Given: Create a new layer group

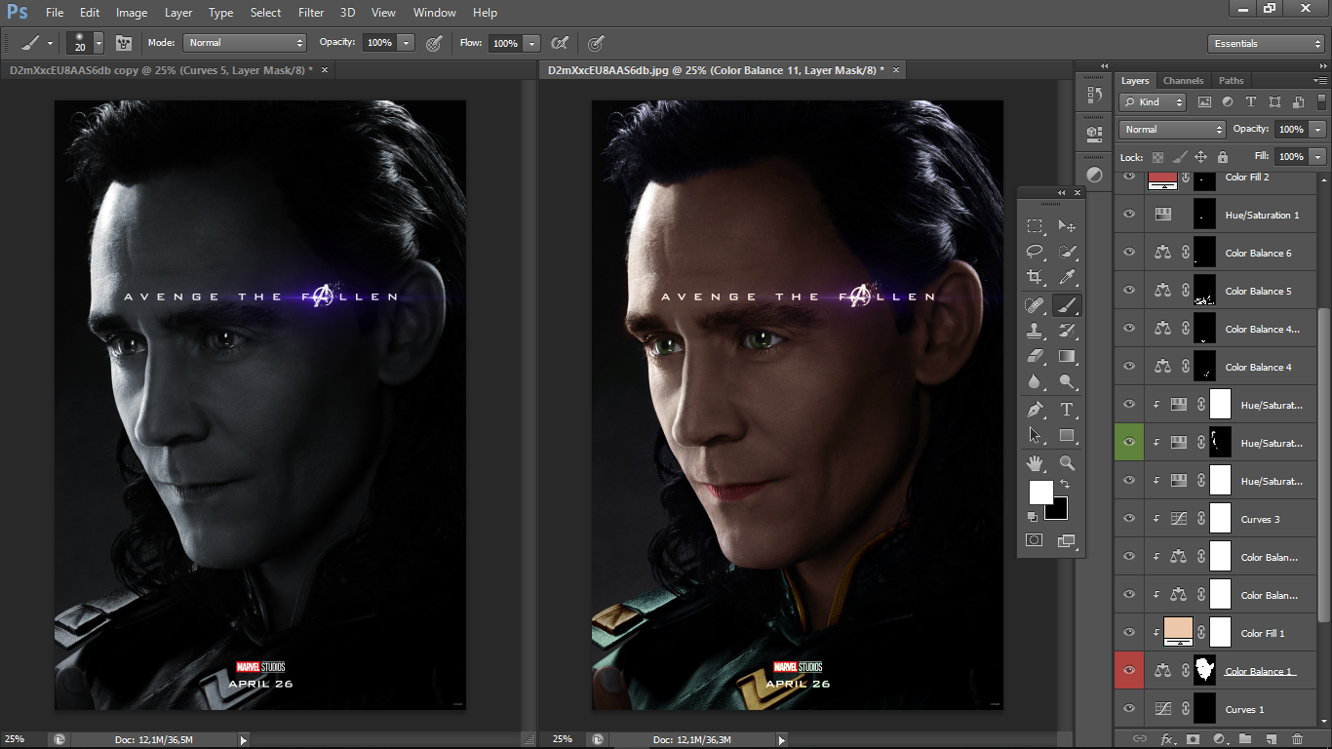Looking at the screenshot, I should click(x=1246, y=739).
